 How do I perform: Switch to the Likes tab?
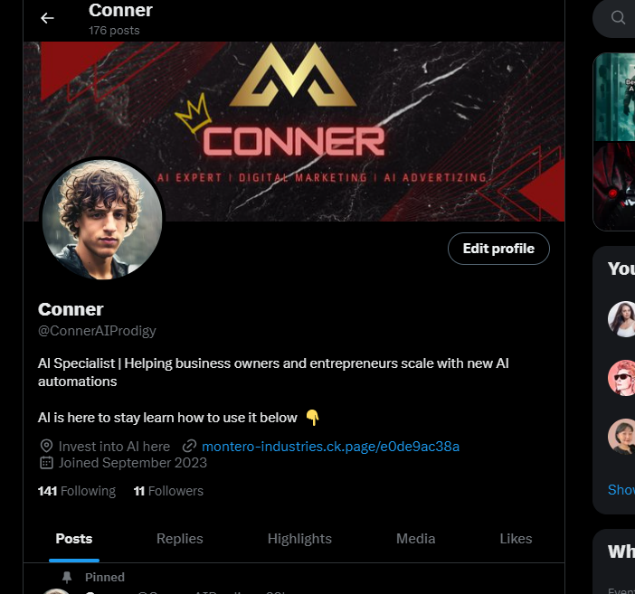516,539
